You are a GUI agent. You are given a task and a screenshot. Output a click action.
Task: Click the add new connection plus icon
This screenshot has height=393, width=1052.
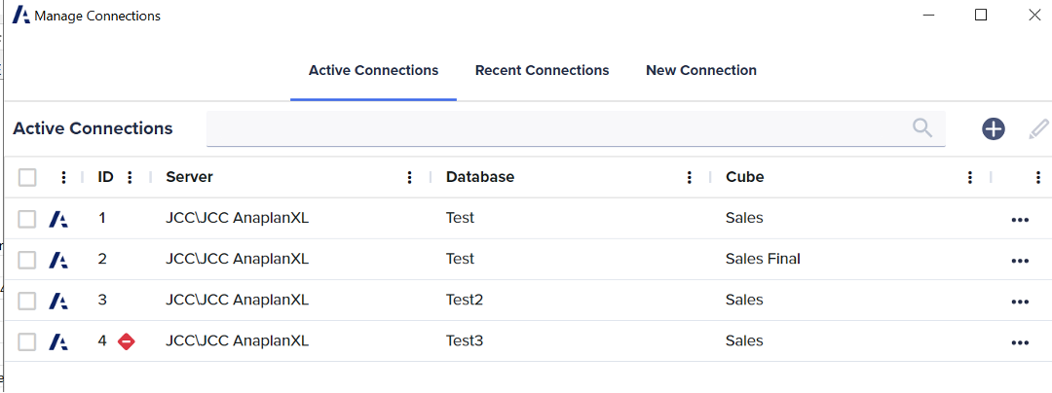tap(993, 128)
